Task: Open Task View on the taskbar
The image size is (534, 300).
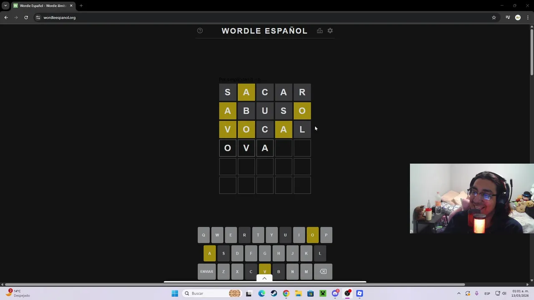Action: (x=249, y=293)
